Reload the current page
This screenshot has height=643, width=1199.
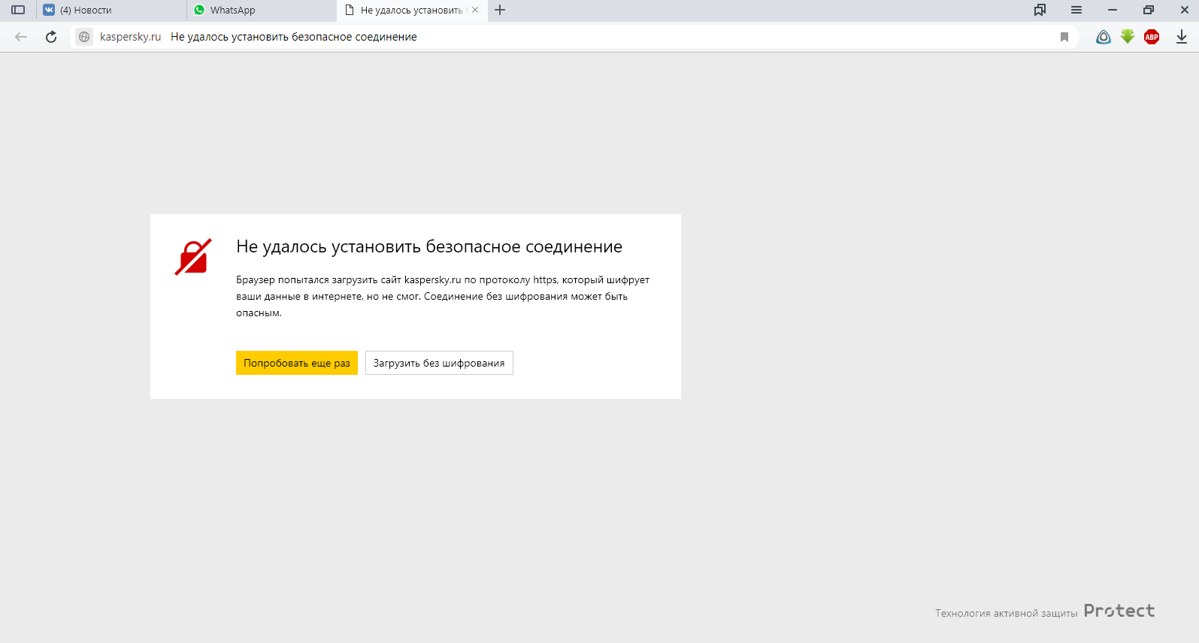pos(51,37)
